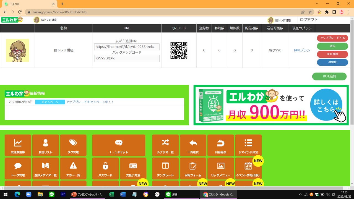Open the 友達リスト tile

(x=46, y=145)
